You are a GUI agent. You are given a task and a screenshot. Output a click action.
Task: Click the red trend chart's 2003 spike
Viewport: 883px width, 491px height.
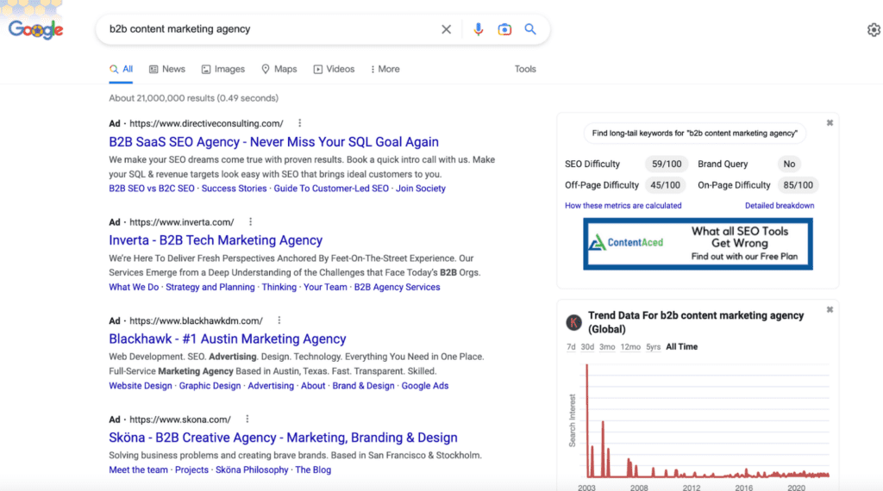[586, 420]
